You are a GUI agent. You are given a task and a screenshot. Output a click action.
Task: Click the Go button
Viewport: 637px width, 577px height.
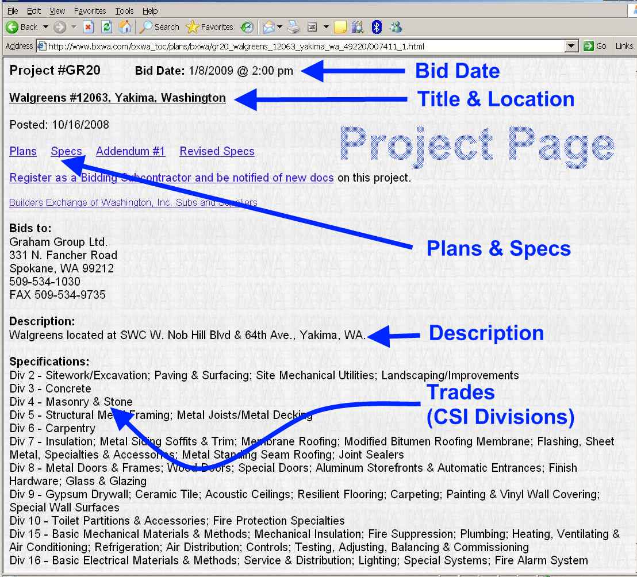tap(595, 47)
